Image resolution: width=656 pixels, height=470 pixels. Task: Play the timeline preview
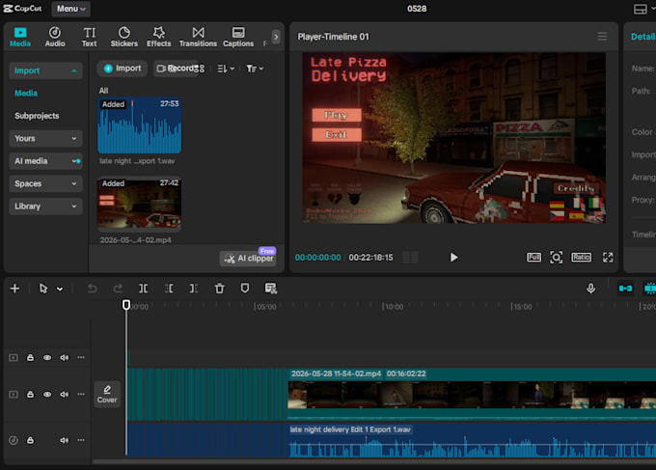click(453, 258)
